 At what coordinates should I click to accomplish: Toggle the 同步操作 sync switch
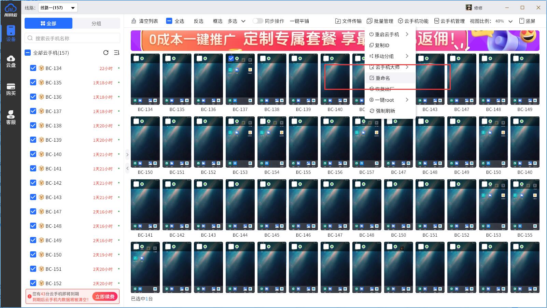pos(258,21)
